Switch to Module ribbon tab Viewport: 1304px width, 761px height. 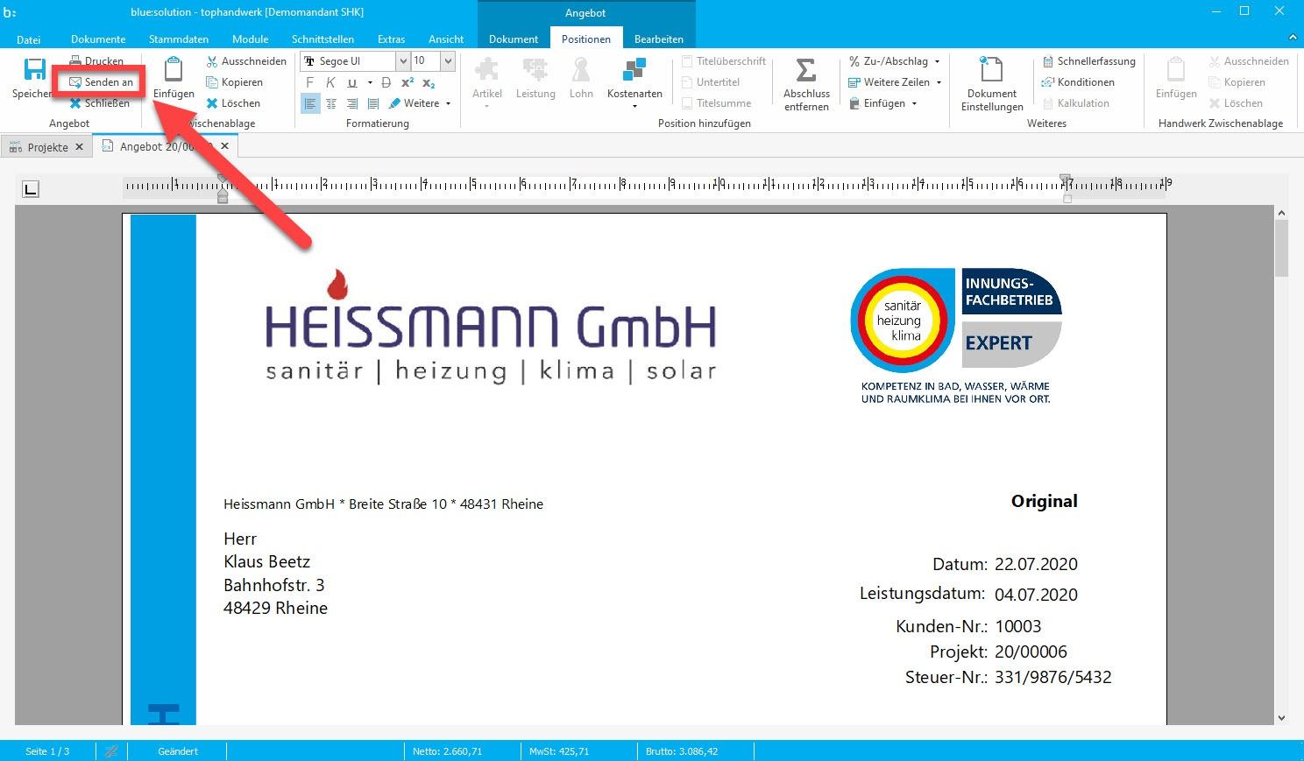pos(250,39)
